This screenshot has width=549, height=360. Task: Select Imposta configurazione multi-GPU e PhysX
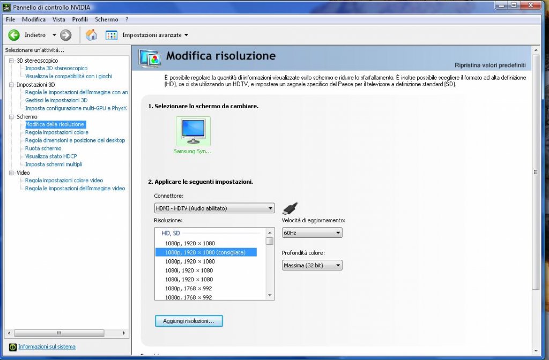pyautogui.click(x=76, y=108)
